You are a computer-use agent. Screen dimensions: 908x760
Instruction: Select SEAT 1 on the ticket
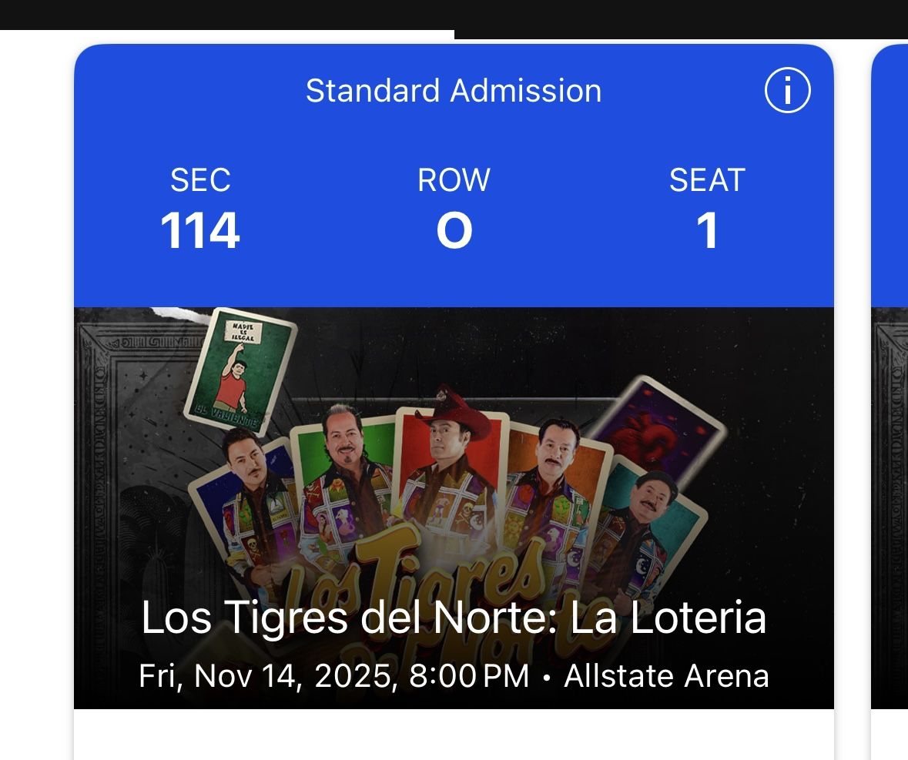707,208
